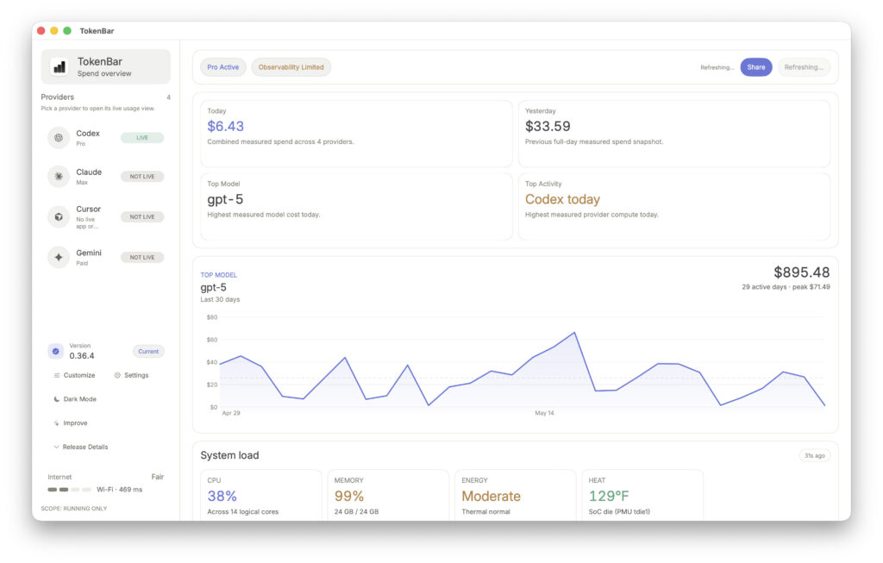The height and width of the screenshot is (563, 883).
Task: Click the Settings gear icon
Action: pyautogui.click(x=117, y=376)
